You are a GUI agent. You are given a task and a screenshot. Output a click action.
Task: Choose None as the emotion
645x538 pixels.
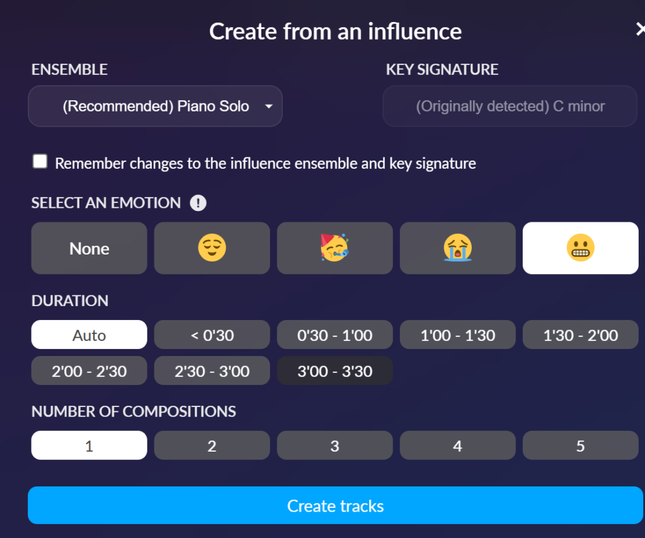tap(89, 248)
